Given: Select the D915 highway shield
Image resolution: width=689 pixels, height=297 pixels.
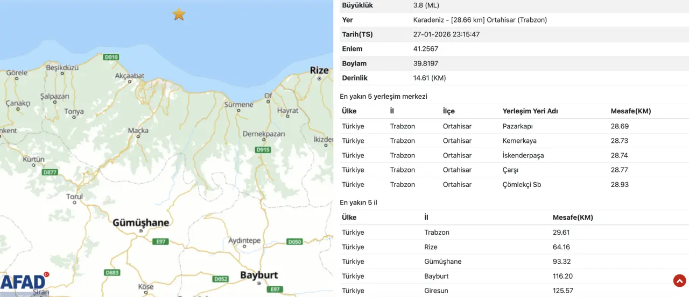Looking at the screenshot, I should (x=263, y=150).
